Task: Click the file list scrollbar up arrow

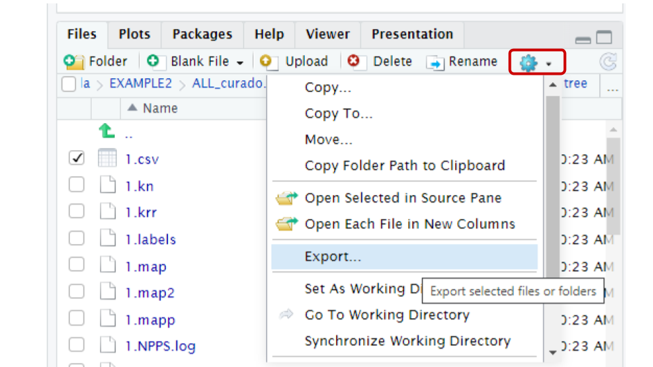Action: click(x=613, y=130)
